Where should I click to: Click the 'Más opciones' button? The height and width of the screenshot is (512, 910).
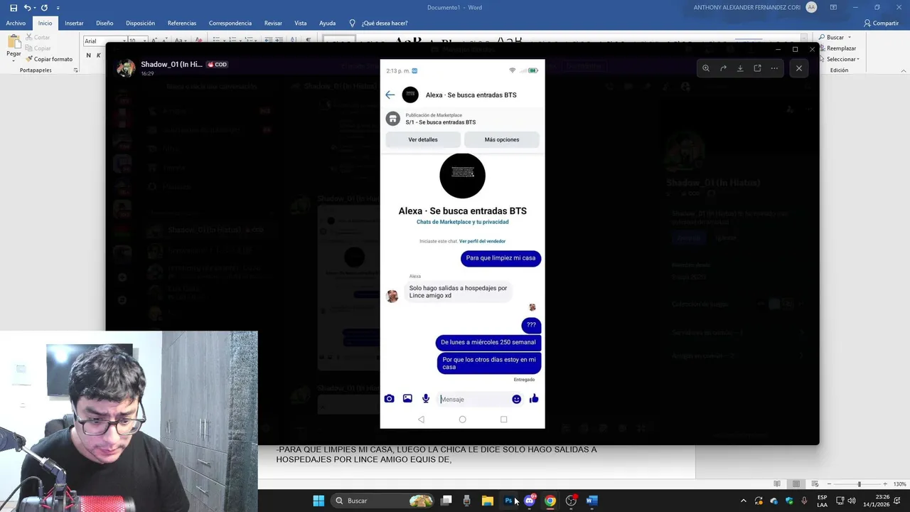(502, 139)
